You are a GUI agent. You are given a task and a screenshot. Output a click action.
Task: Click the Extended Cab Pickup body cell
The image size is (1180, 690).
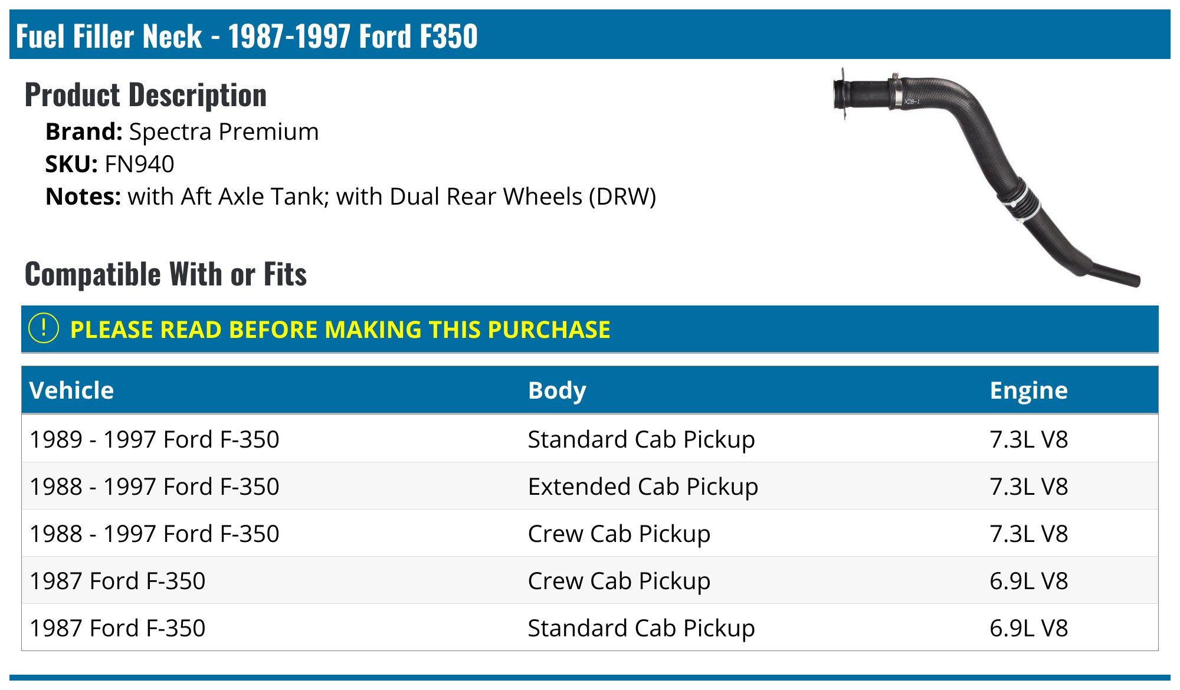tap(643, 487)
